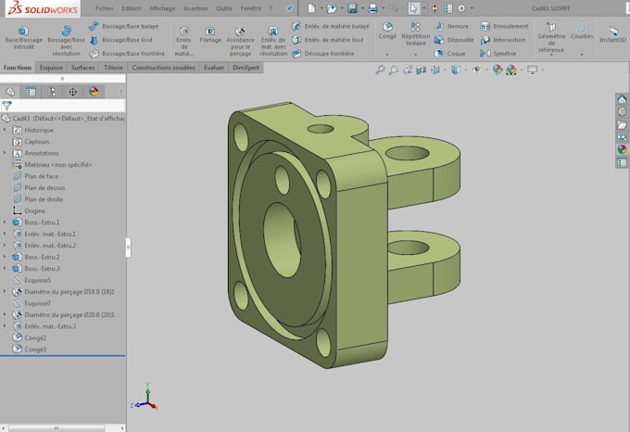
Task: Click Base/Bossage extrudé tool
Action: point(24,38)
